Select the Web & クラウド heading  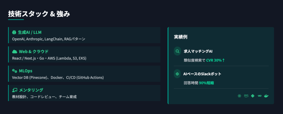[x=34, y=51]
